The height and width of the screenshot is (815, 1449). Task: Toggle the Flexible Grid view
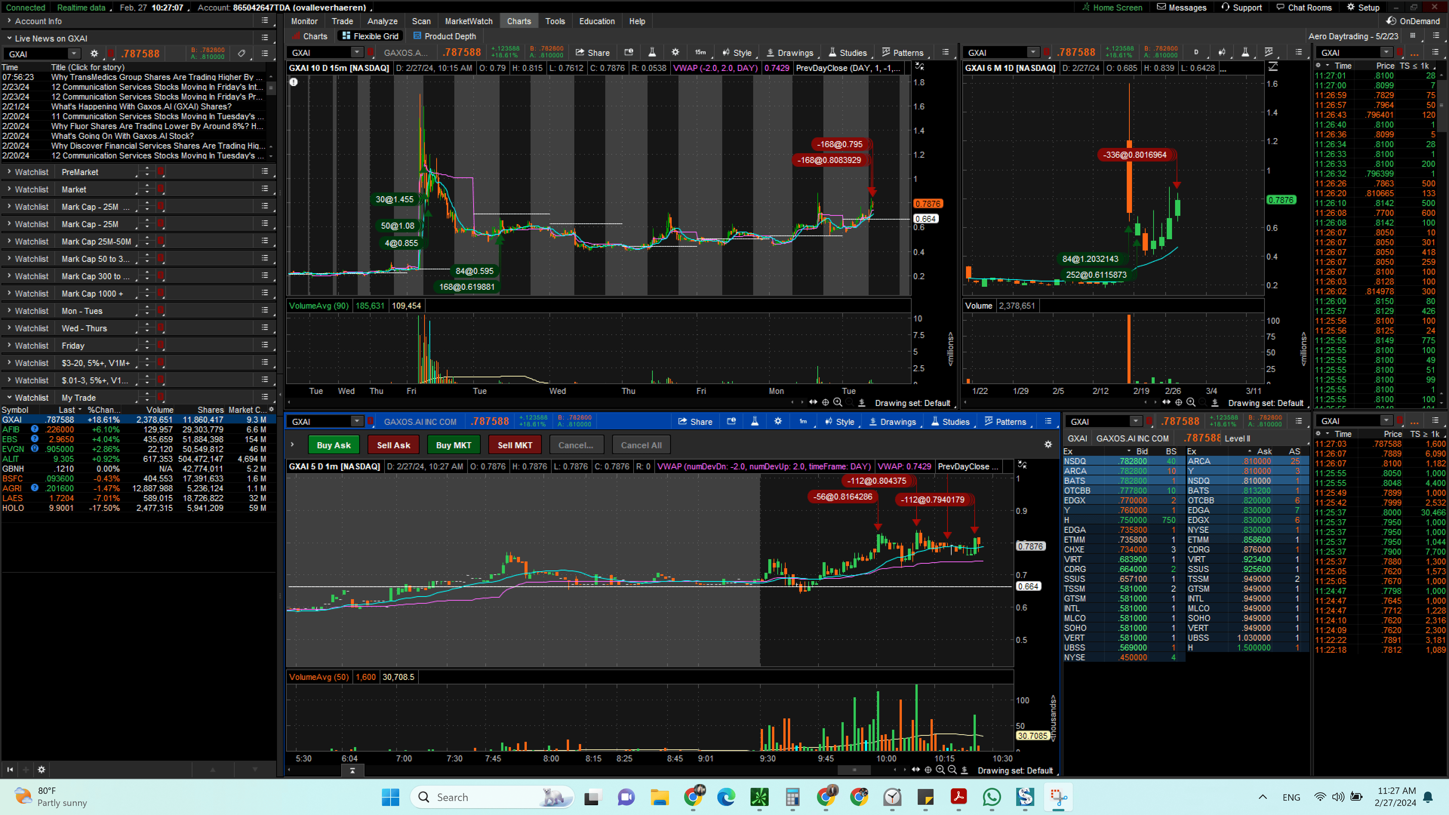pos(370,36)
